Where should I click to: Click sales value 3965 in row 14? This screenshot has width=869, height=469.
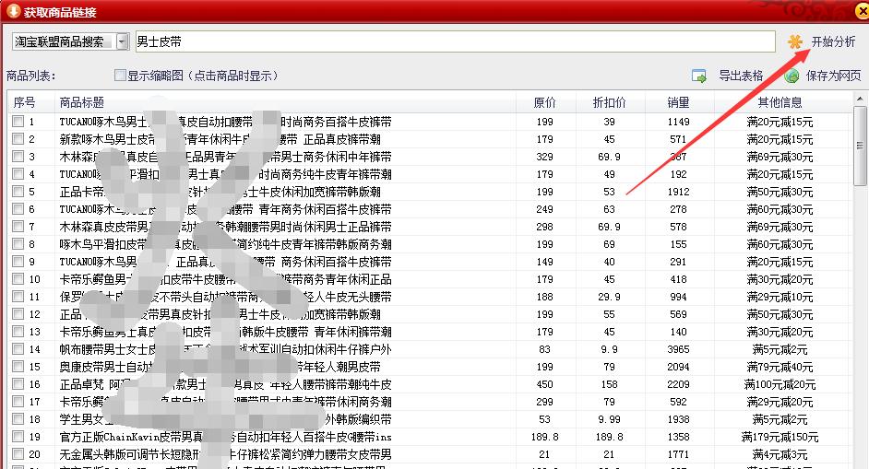(x=678, y=349)
